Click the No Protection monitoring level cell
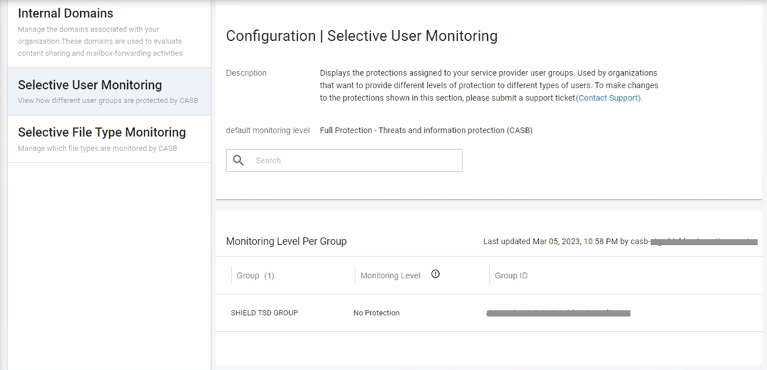The width and height of the screenshot is (767, 370). 376,312
